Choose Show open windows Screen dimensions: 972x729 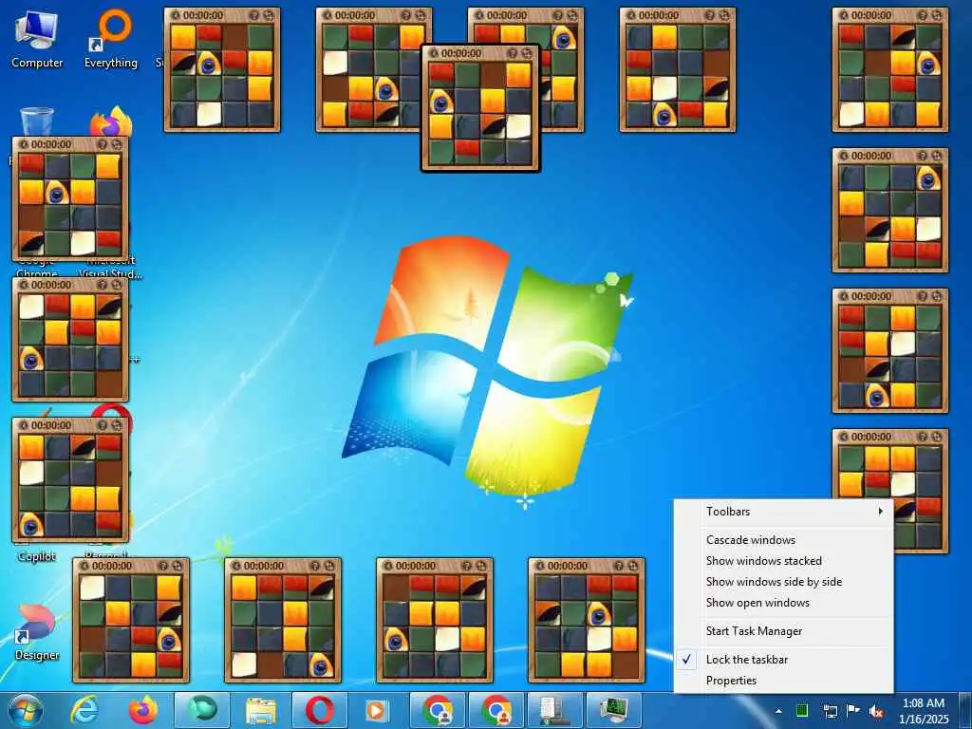(x=783, y=603)
